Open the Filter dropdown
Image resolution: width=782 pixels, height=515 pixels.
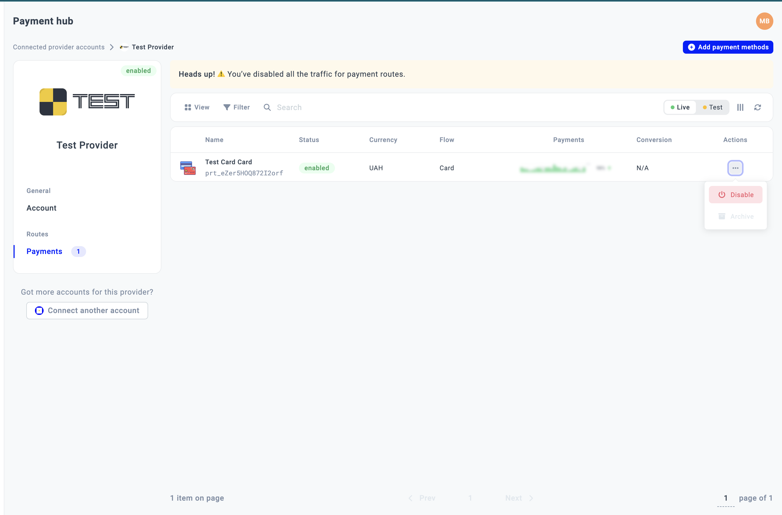tap(237, 107)
